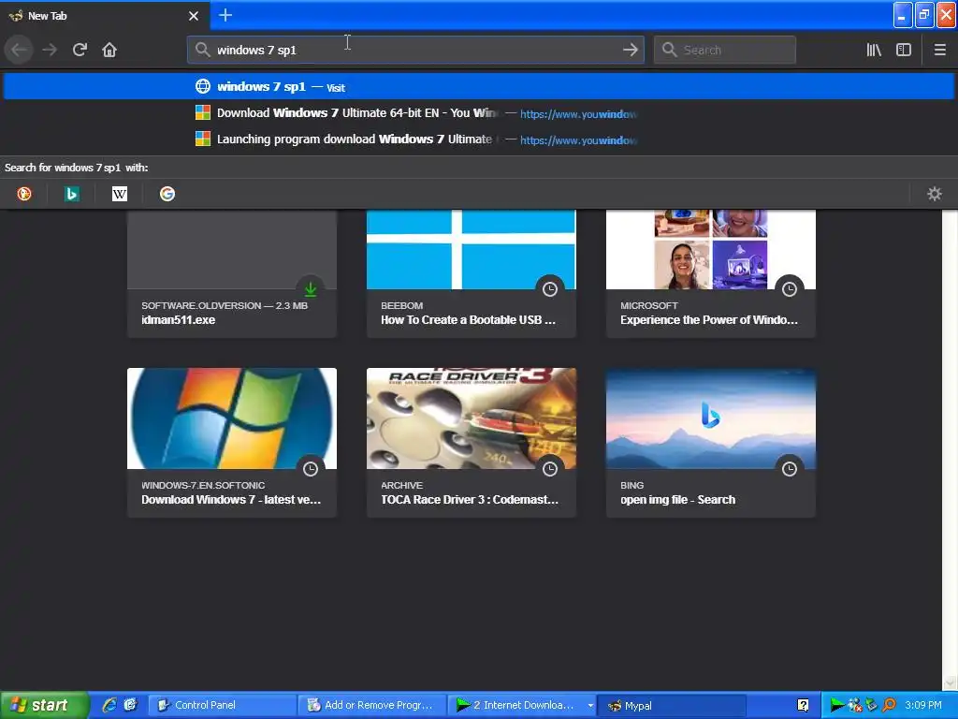Click the help question mark tray icon
This screenshot has width=958, height=719.
[803, 705]
